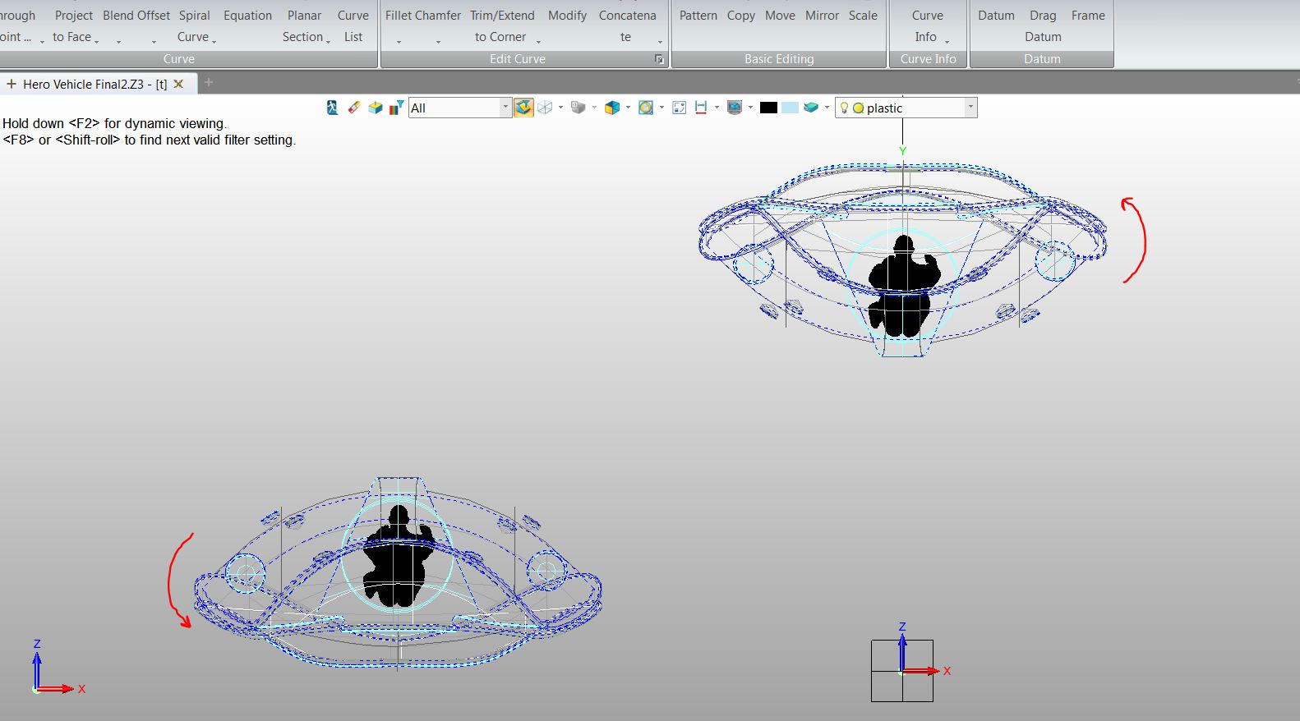Screen dimensions: 1300x721
Task: Toggle the highlighted shaded display mode button
Action: tap(523, 108)
